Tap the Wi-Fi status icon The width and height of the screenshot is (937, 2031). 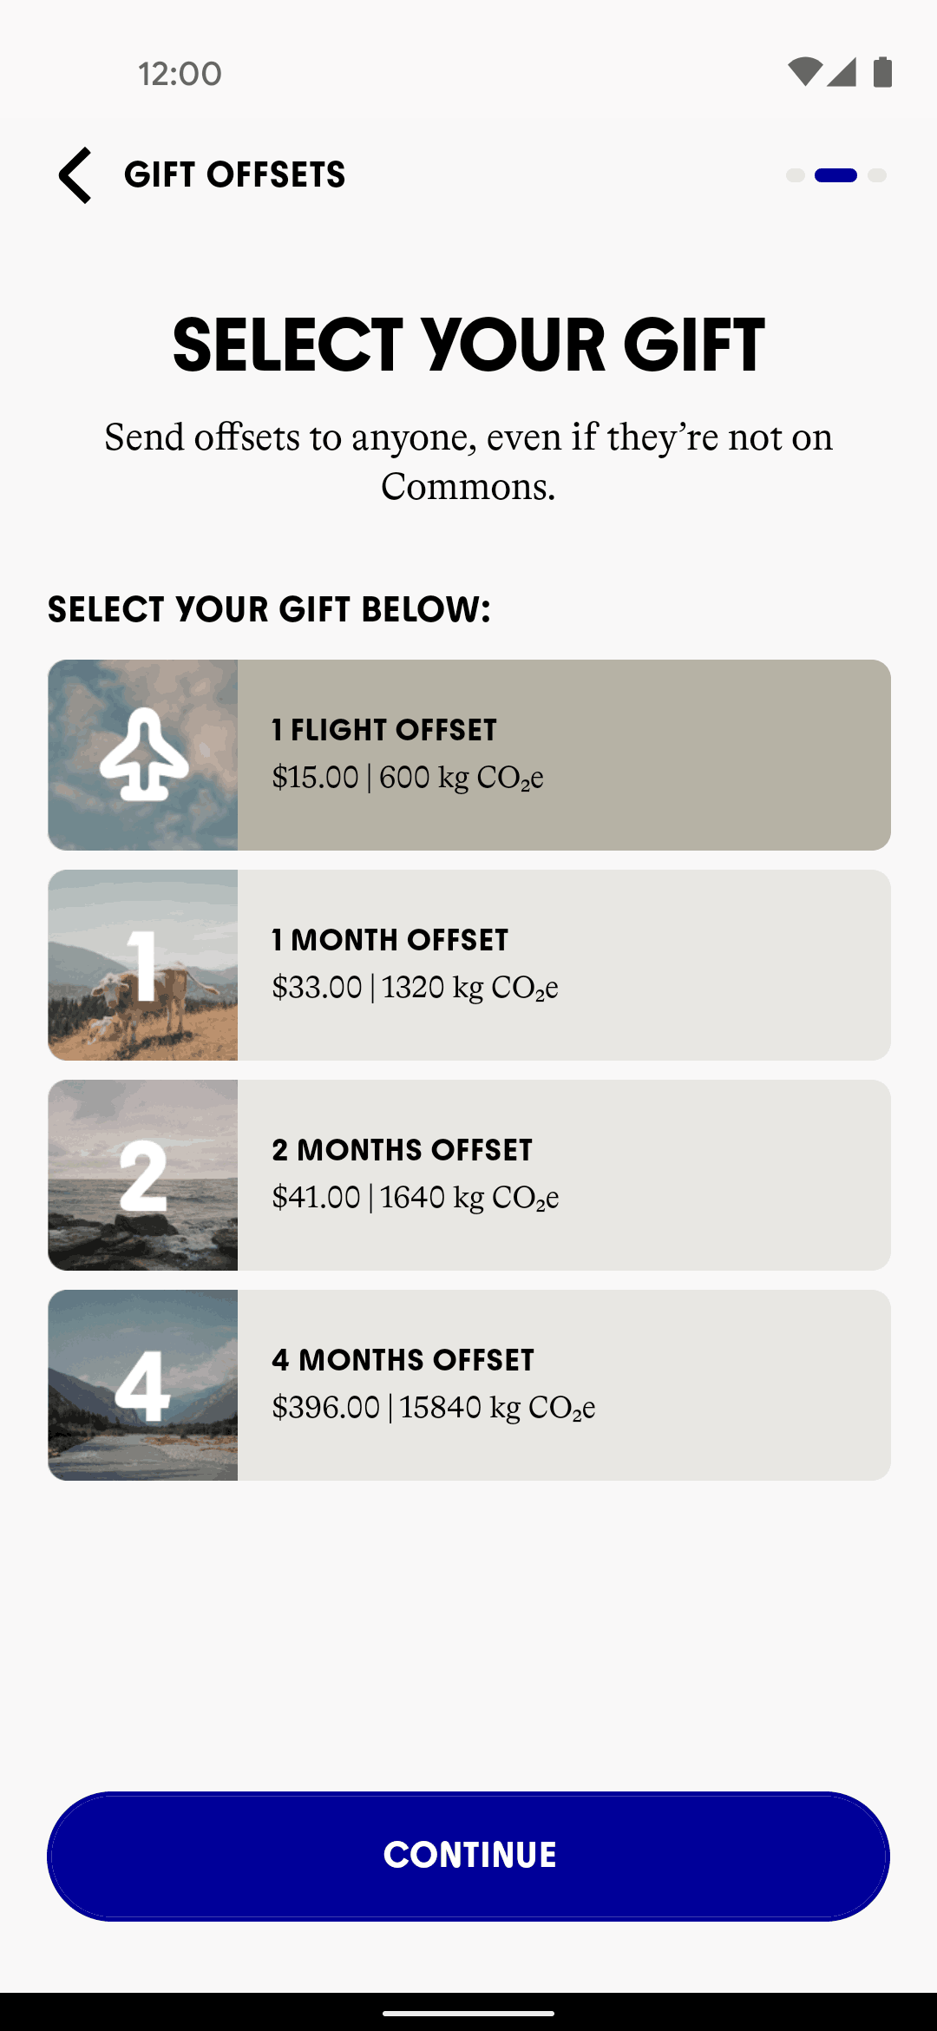point(804,72)
